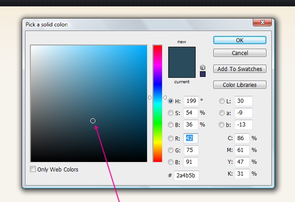Click the S value field showing 54
Viewport: 295px width, 202px height.
pyautogui.click(x=191, y=112)
